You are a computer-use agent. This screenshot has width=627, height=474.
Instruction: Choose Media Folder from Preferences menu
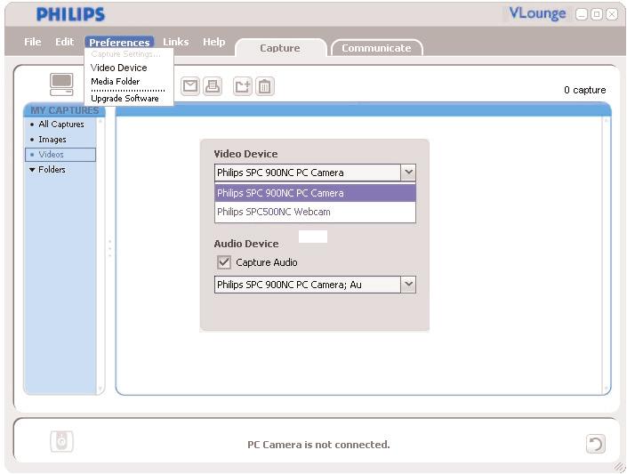tap(115, 81)
